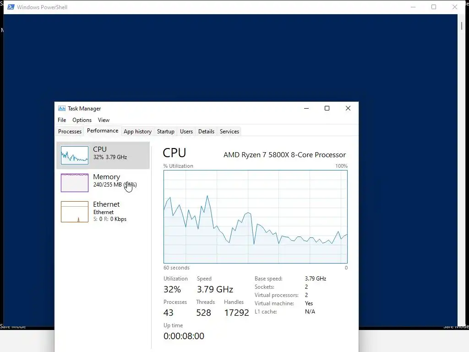Close the Windows PowerShell window

(455, 7)
